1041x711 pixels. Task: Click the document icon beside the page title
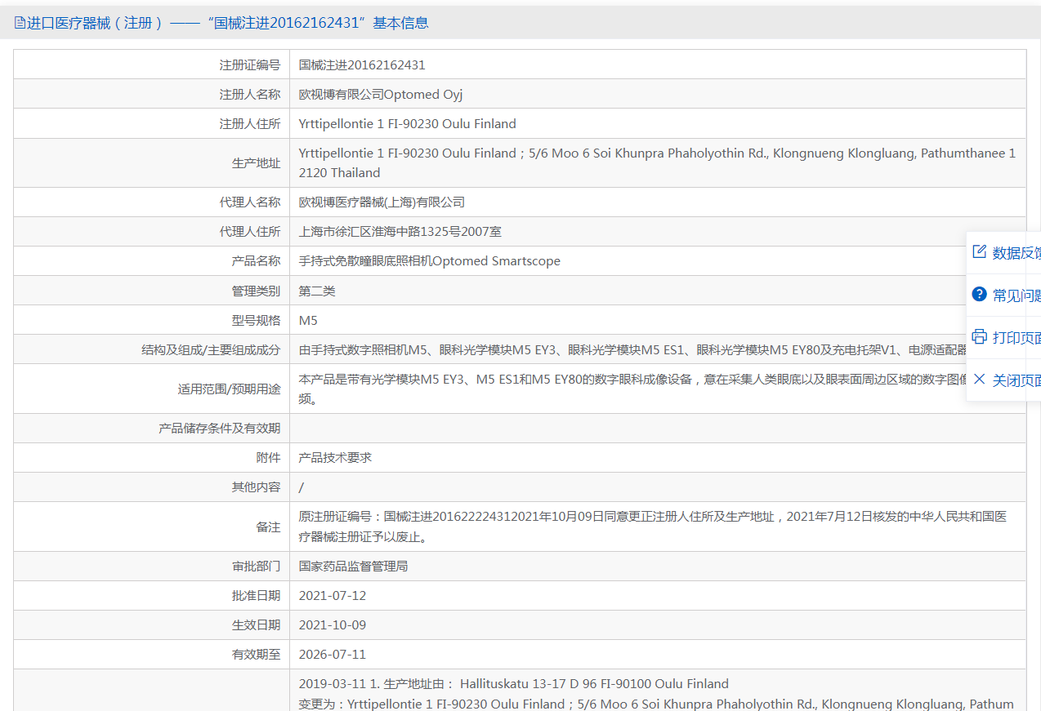pyautogui.click(x=20, y=23)
